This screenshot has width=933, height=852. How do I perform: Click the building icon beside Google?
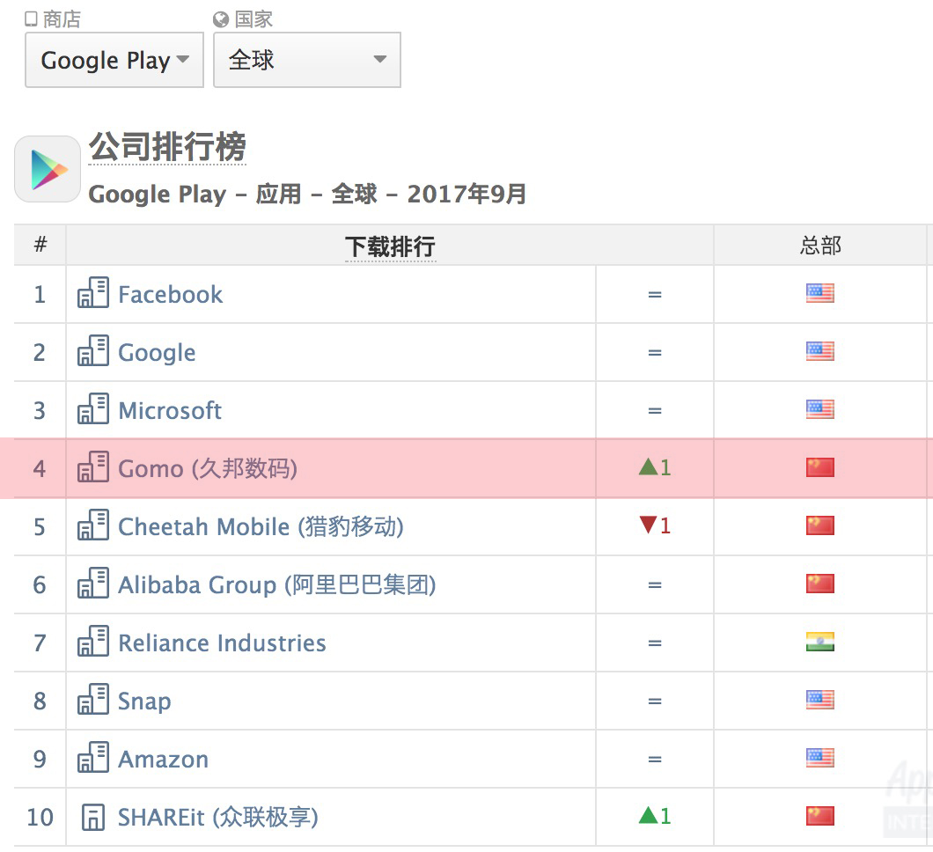tap(92, 350)
